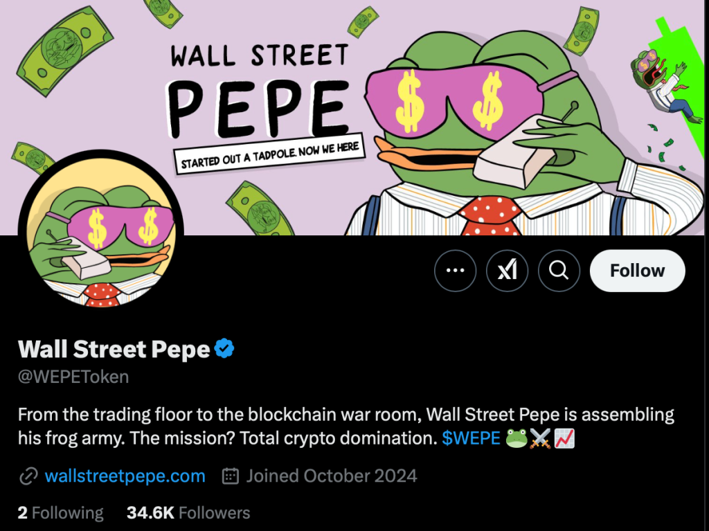The height and width of the screenshot is (531, 709).
Task: Visit the wallstreetpepe.com website link
Action: [x=125, y=476]
